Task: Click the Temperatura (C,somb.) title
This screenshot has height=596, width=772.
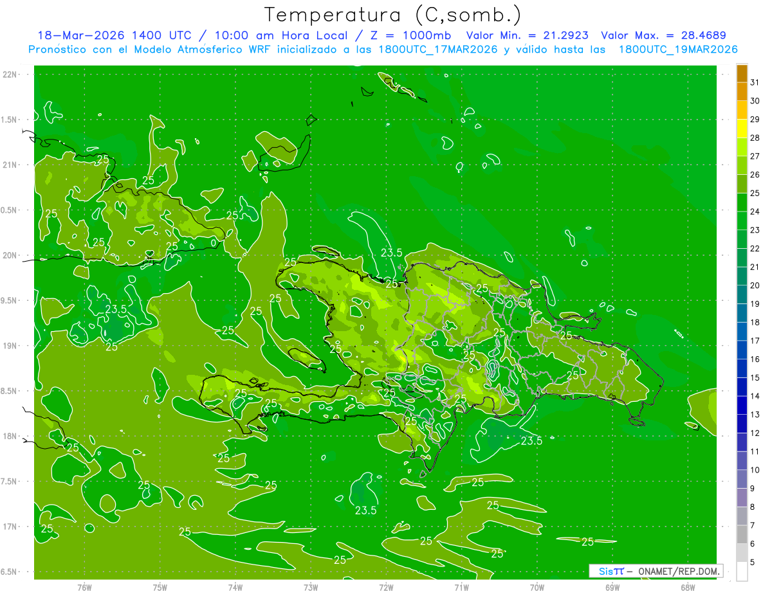Action: (392, 15)
